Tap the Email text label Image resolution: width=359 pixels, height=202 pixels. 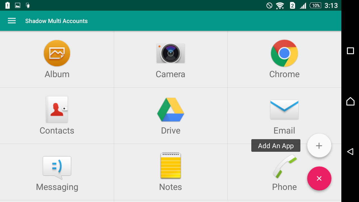coord(284,130)
